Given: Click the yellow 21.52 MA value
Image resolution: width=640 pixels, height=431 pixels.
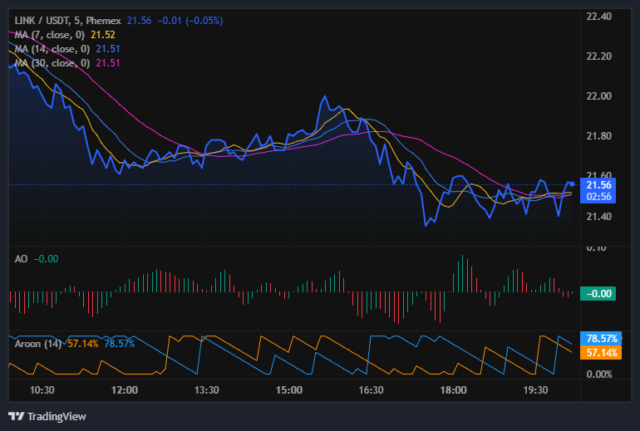Looking at the screenshot, I should tap(102, 35).
